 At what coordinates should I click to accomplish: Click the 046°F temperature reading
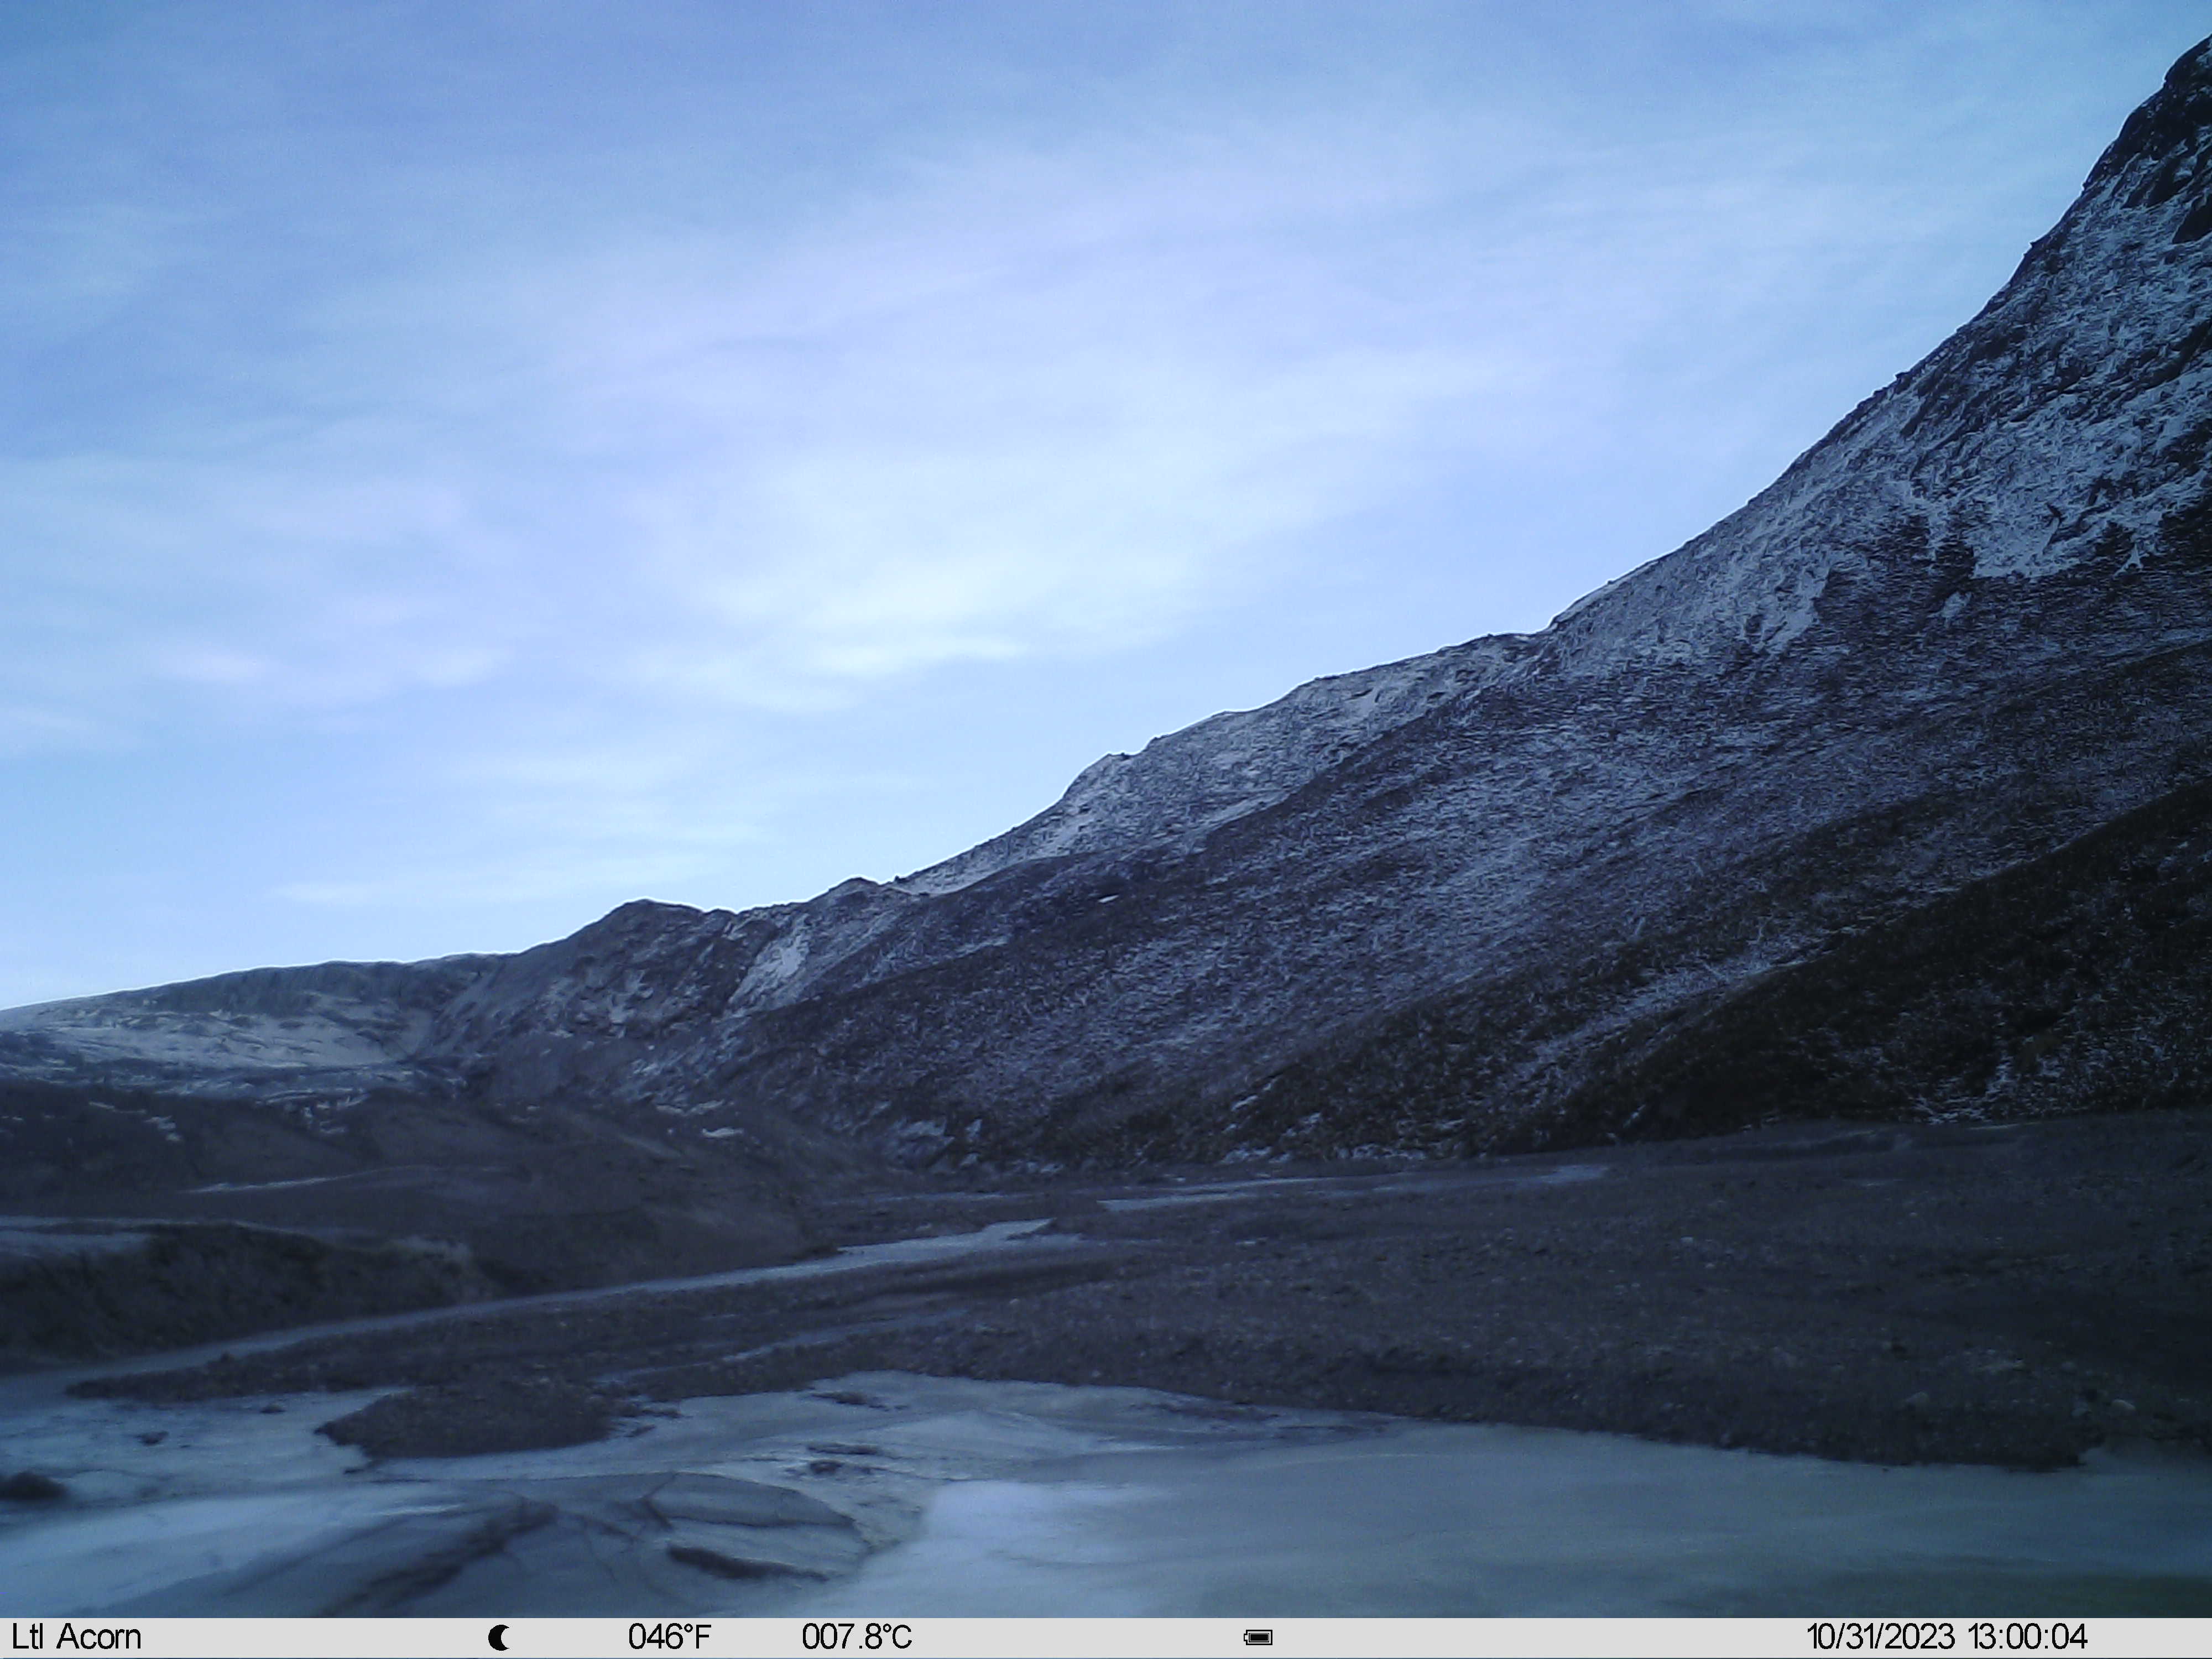pyautogui.click(x=669, y=1637)
